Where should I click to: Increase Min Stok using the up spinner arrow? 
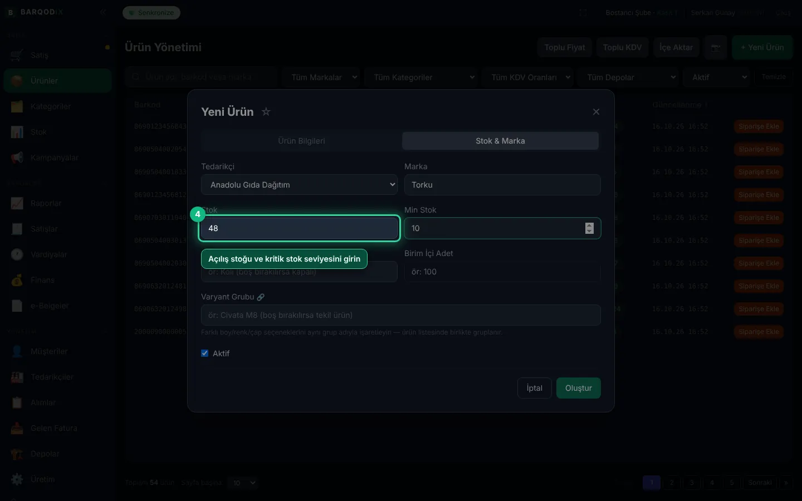589,225
